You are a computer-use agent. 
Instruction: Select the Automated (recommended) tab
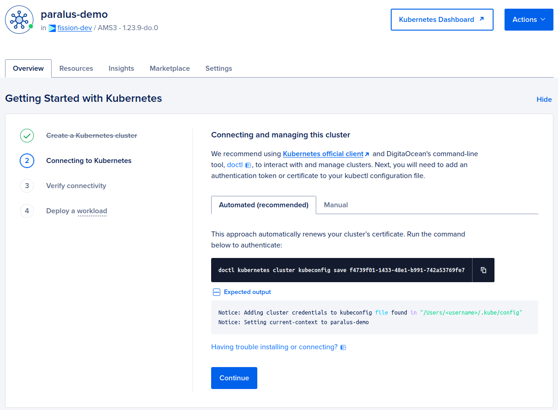pos(264,205)
